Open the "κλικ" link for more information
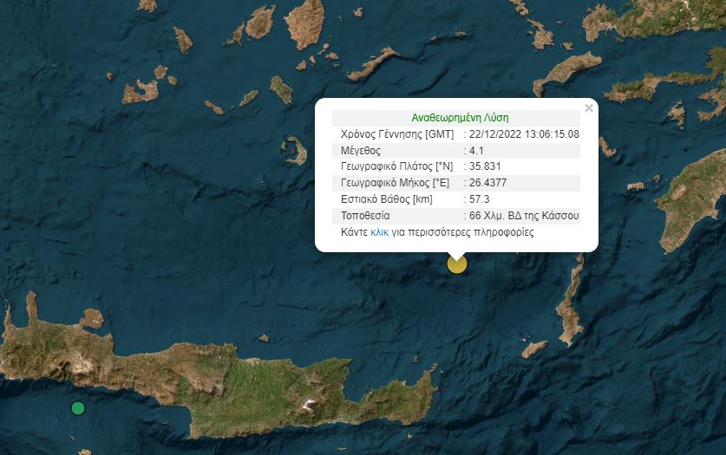This screenshot has width=726, height=455. (379, 232)
